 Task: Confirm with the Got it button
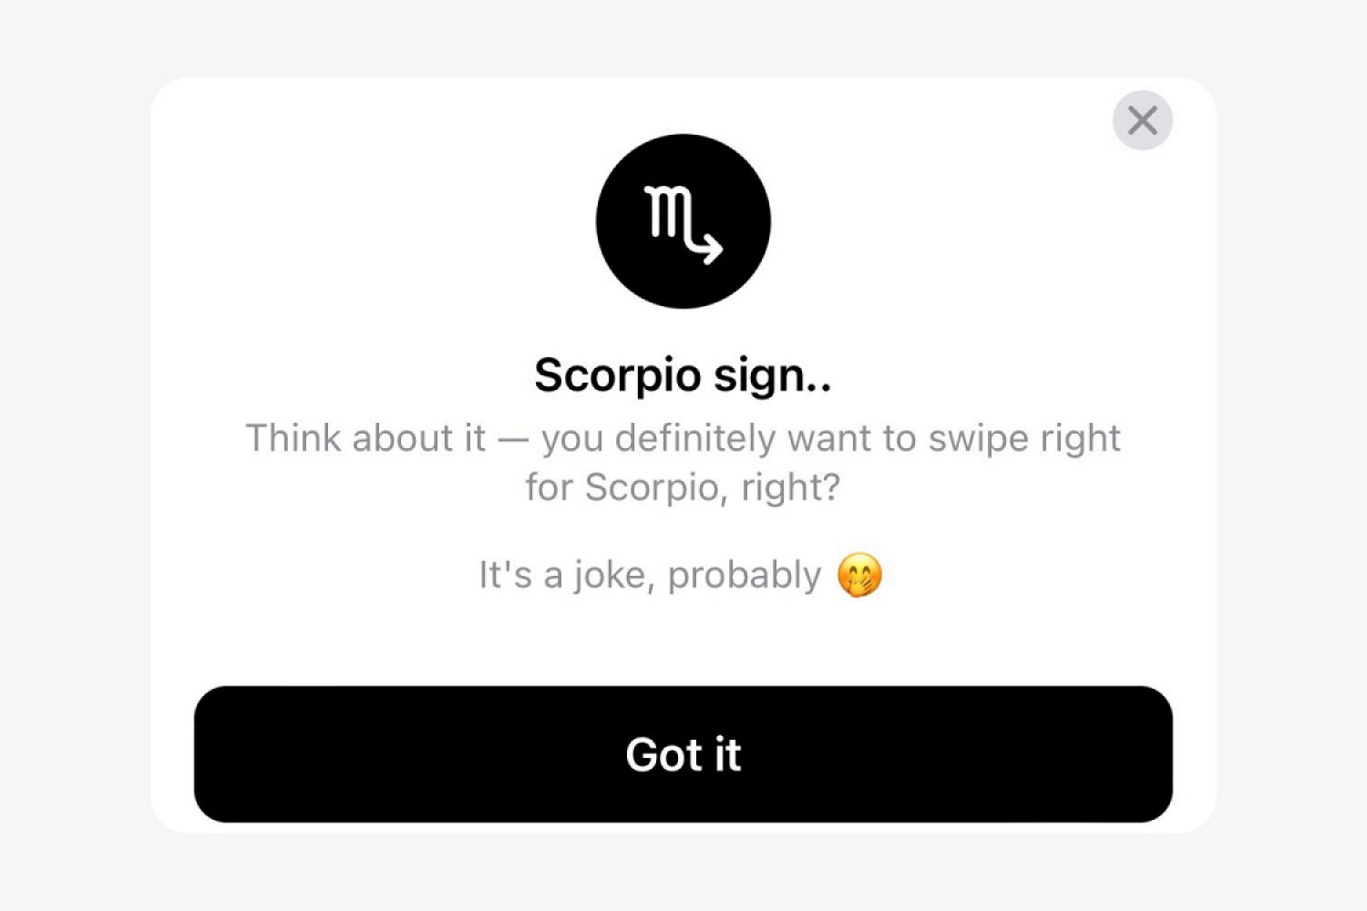683,754
